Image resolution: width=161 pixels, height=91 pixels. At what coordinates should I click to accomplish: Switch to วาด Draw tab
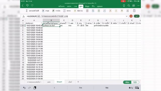click(x=75, y=6)
